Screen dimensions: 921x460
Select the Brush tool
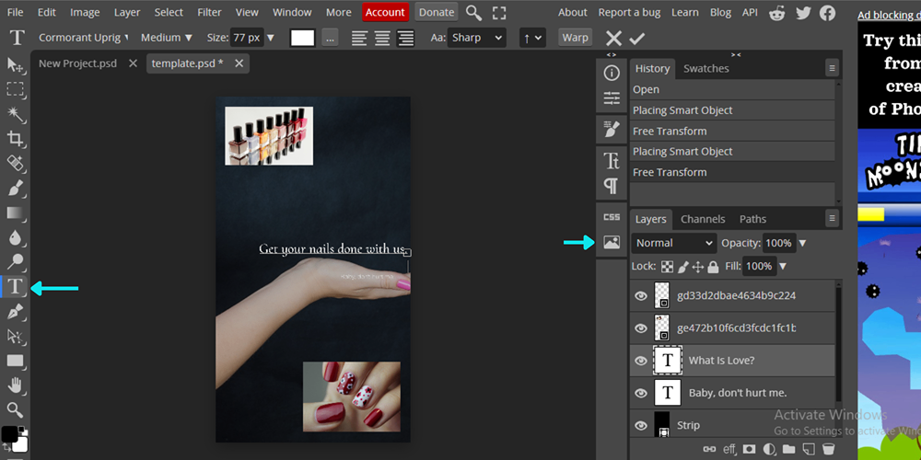(x=15, y=189)
